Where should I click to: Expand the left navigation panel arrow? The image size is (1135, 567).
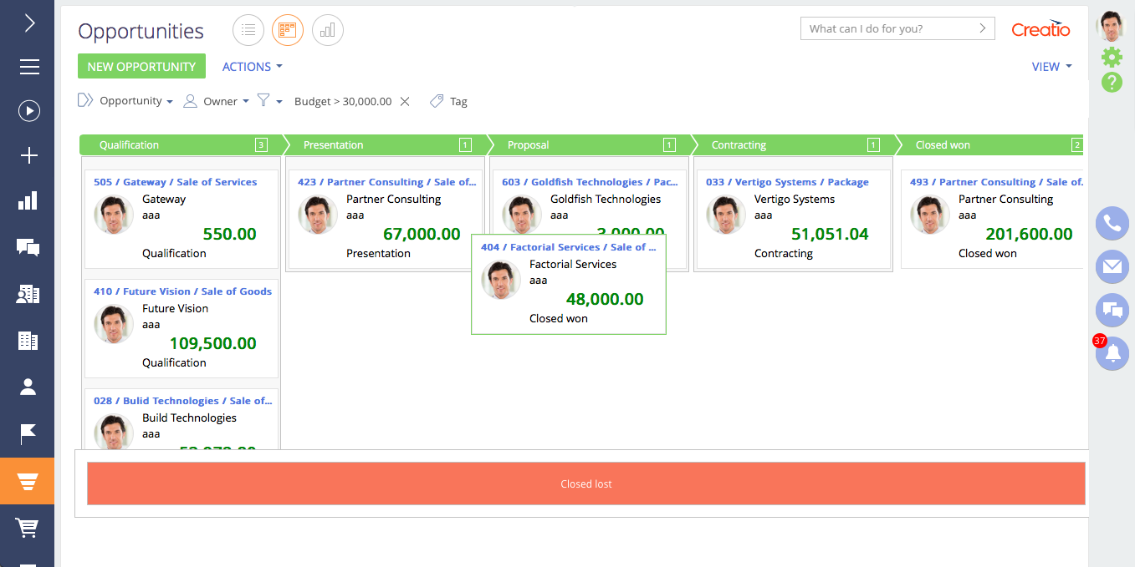point(29,23)
